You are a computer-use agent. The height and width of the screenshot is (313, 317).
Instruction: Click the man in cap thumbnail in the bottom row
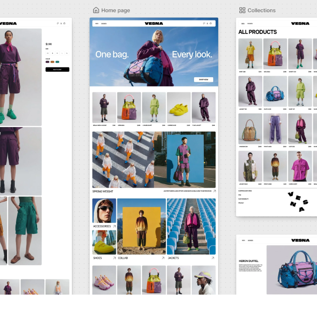pyautogui.click(x=203, y=280)
